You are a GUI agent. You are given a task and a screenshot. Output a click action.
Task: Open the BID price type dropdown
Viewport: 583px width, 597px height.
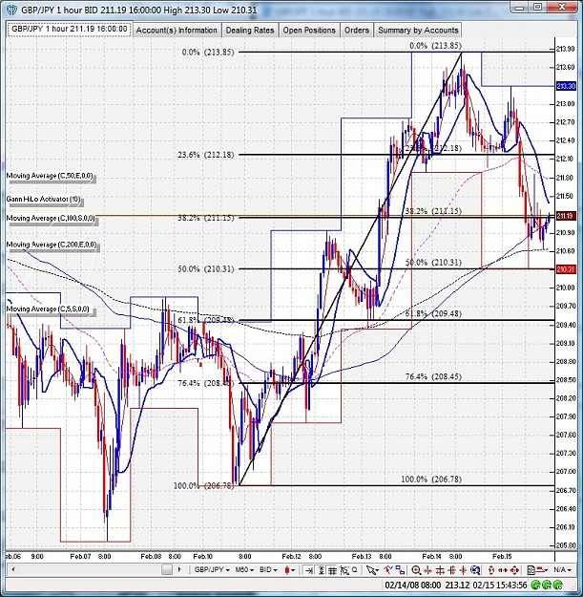pos(268,570)
